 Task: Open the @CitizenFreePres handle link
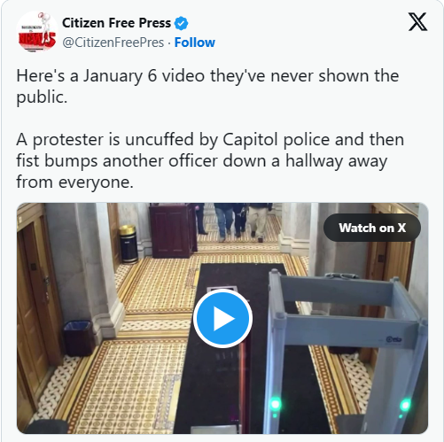(113, 43)
